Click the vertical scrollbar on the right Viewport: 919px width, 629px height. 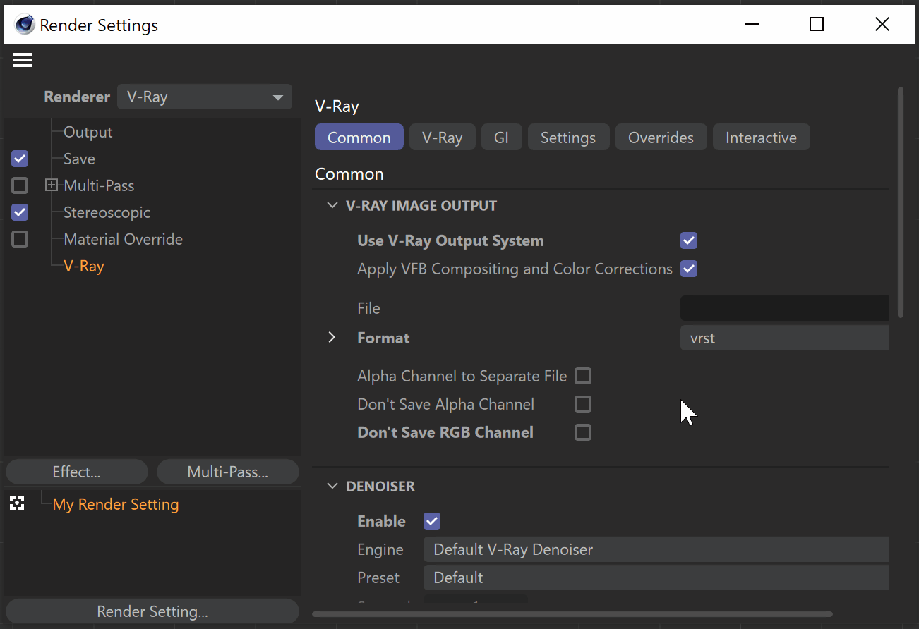coord(900,202)
